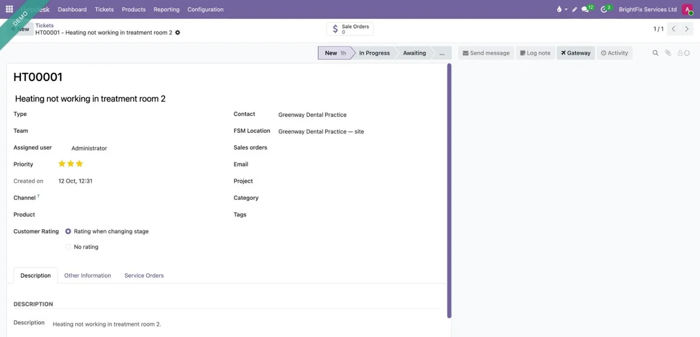Viewport: 700px width, 337px height.
Task: Click the Tickets breadcrumb link
Action: click(44, 26)
